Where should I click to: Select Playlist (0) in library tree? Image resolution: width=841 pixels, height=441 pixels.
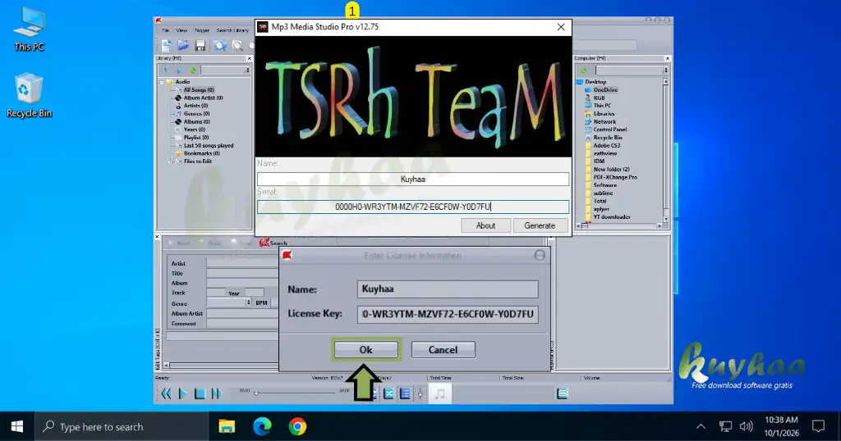196,138
